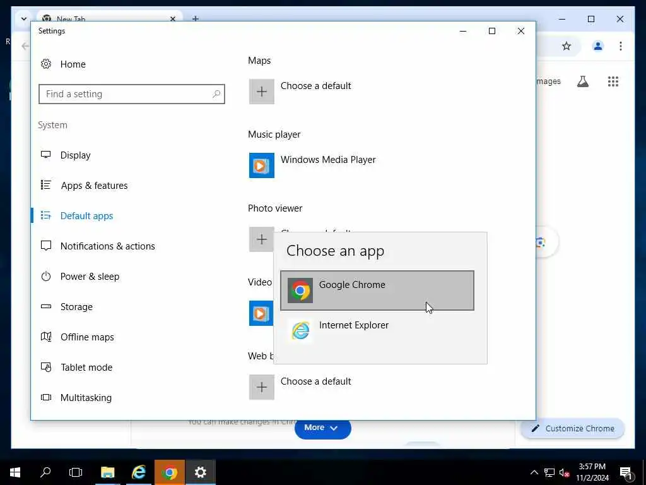Viewport: 646px width, 485px height.
Task: Choose a default for Web browser plus button
Action: pyautogui.click(x=262, y=387)
